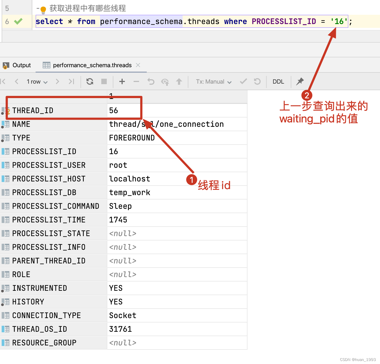Viewport: 380px width, 364px height.
Task: Click the first page navigation icon
Action: [x=3, y=81]
